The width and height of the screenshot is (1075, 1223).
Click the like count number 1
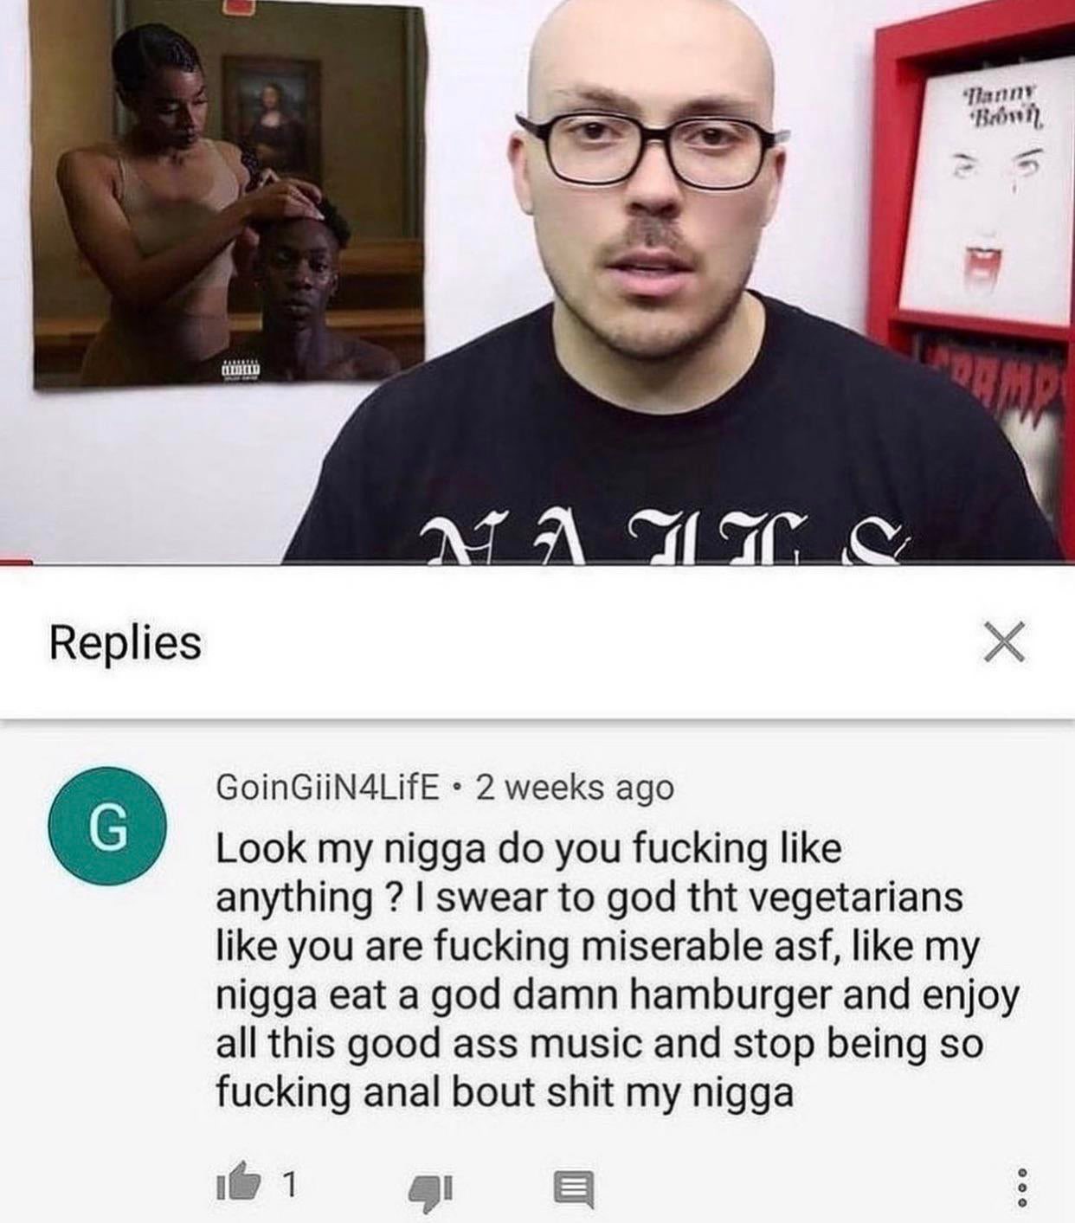pyautogui.click(x=290, y=1184)
